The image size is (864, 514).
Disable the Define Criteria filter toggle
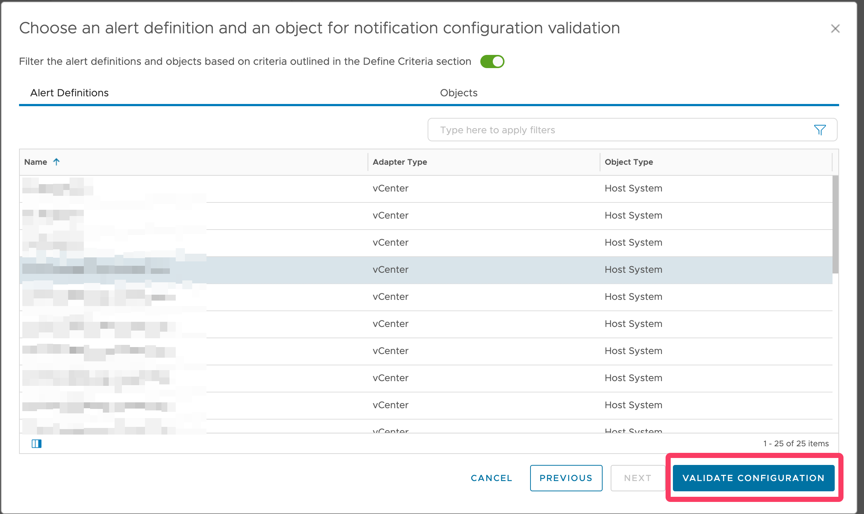pyautogui.click(x=493, y=62)
